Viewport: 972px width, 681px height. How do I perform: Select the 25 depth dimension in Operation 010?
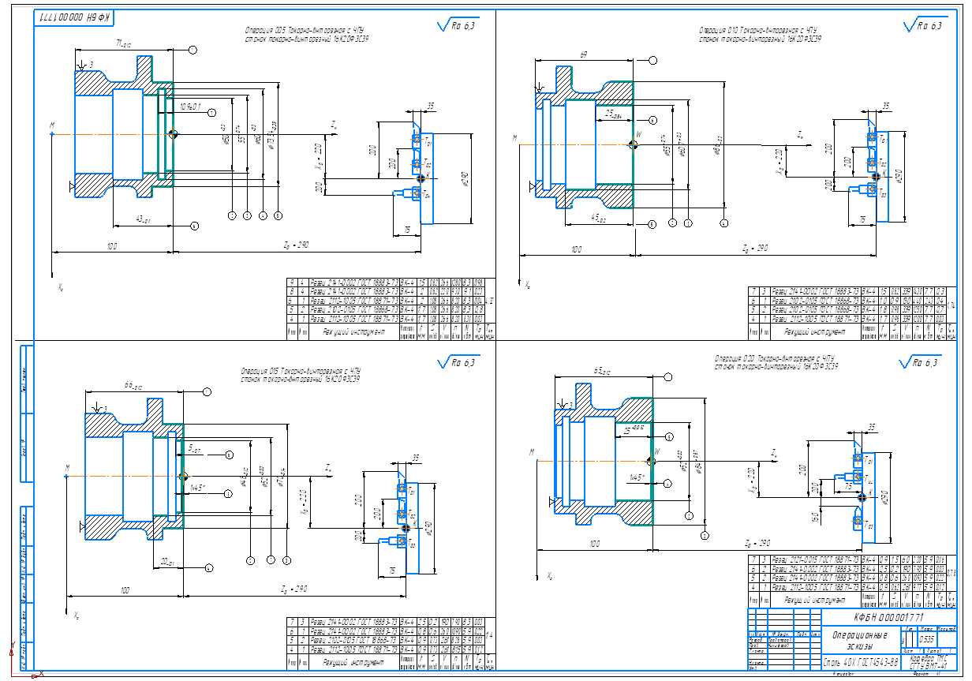tap(614, 114)
